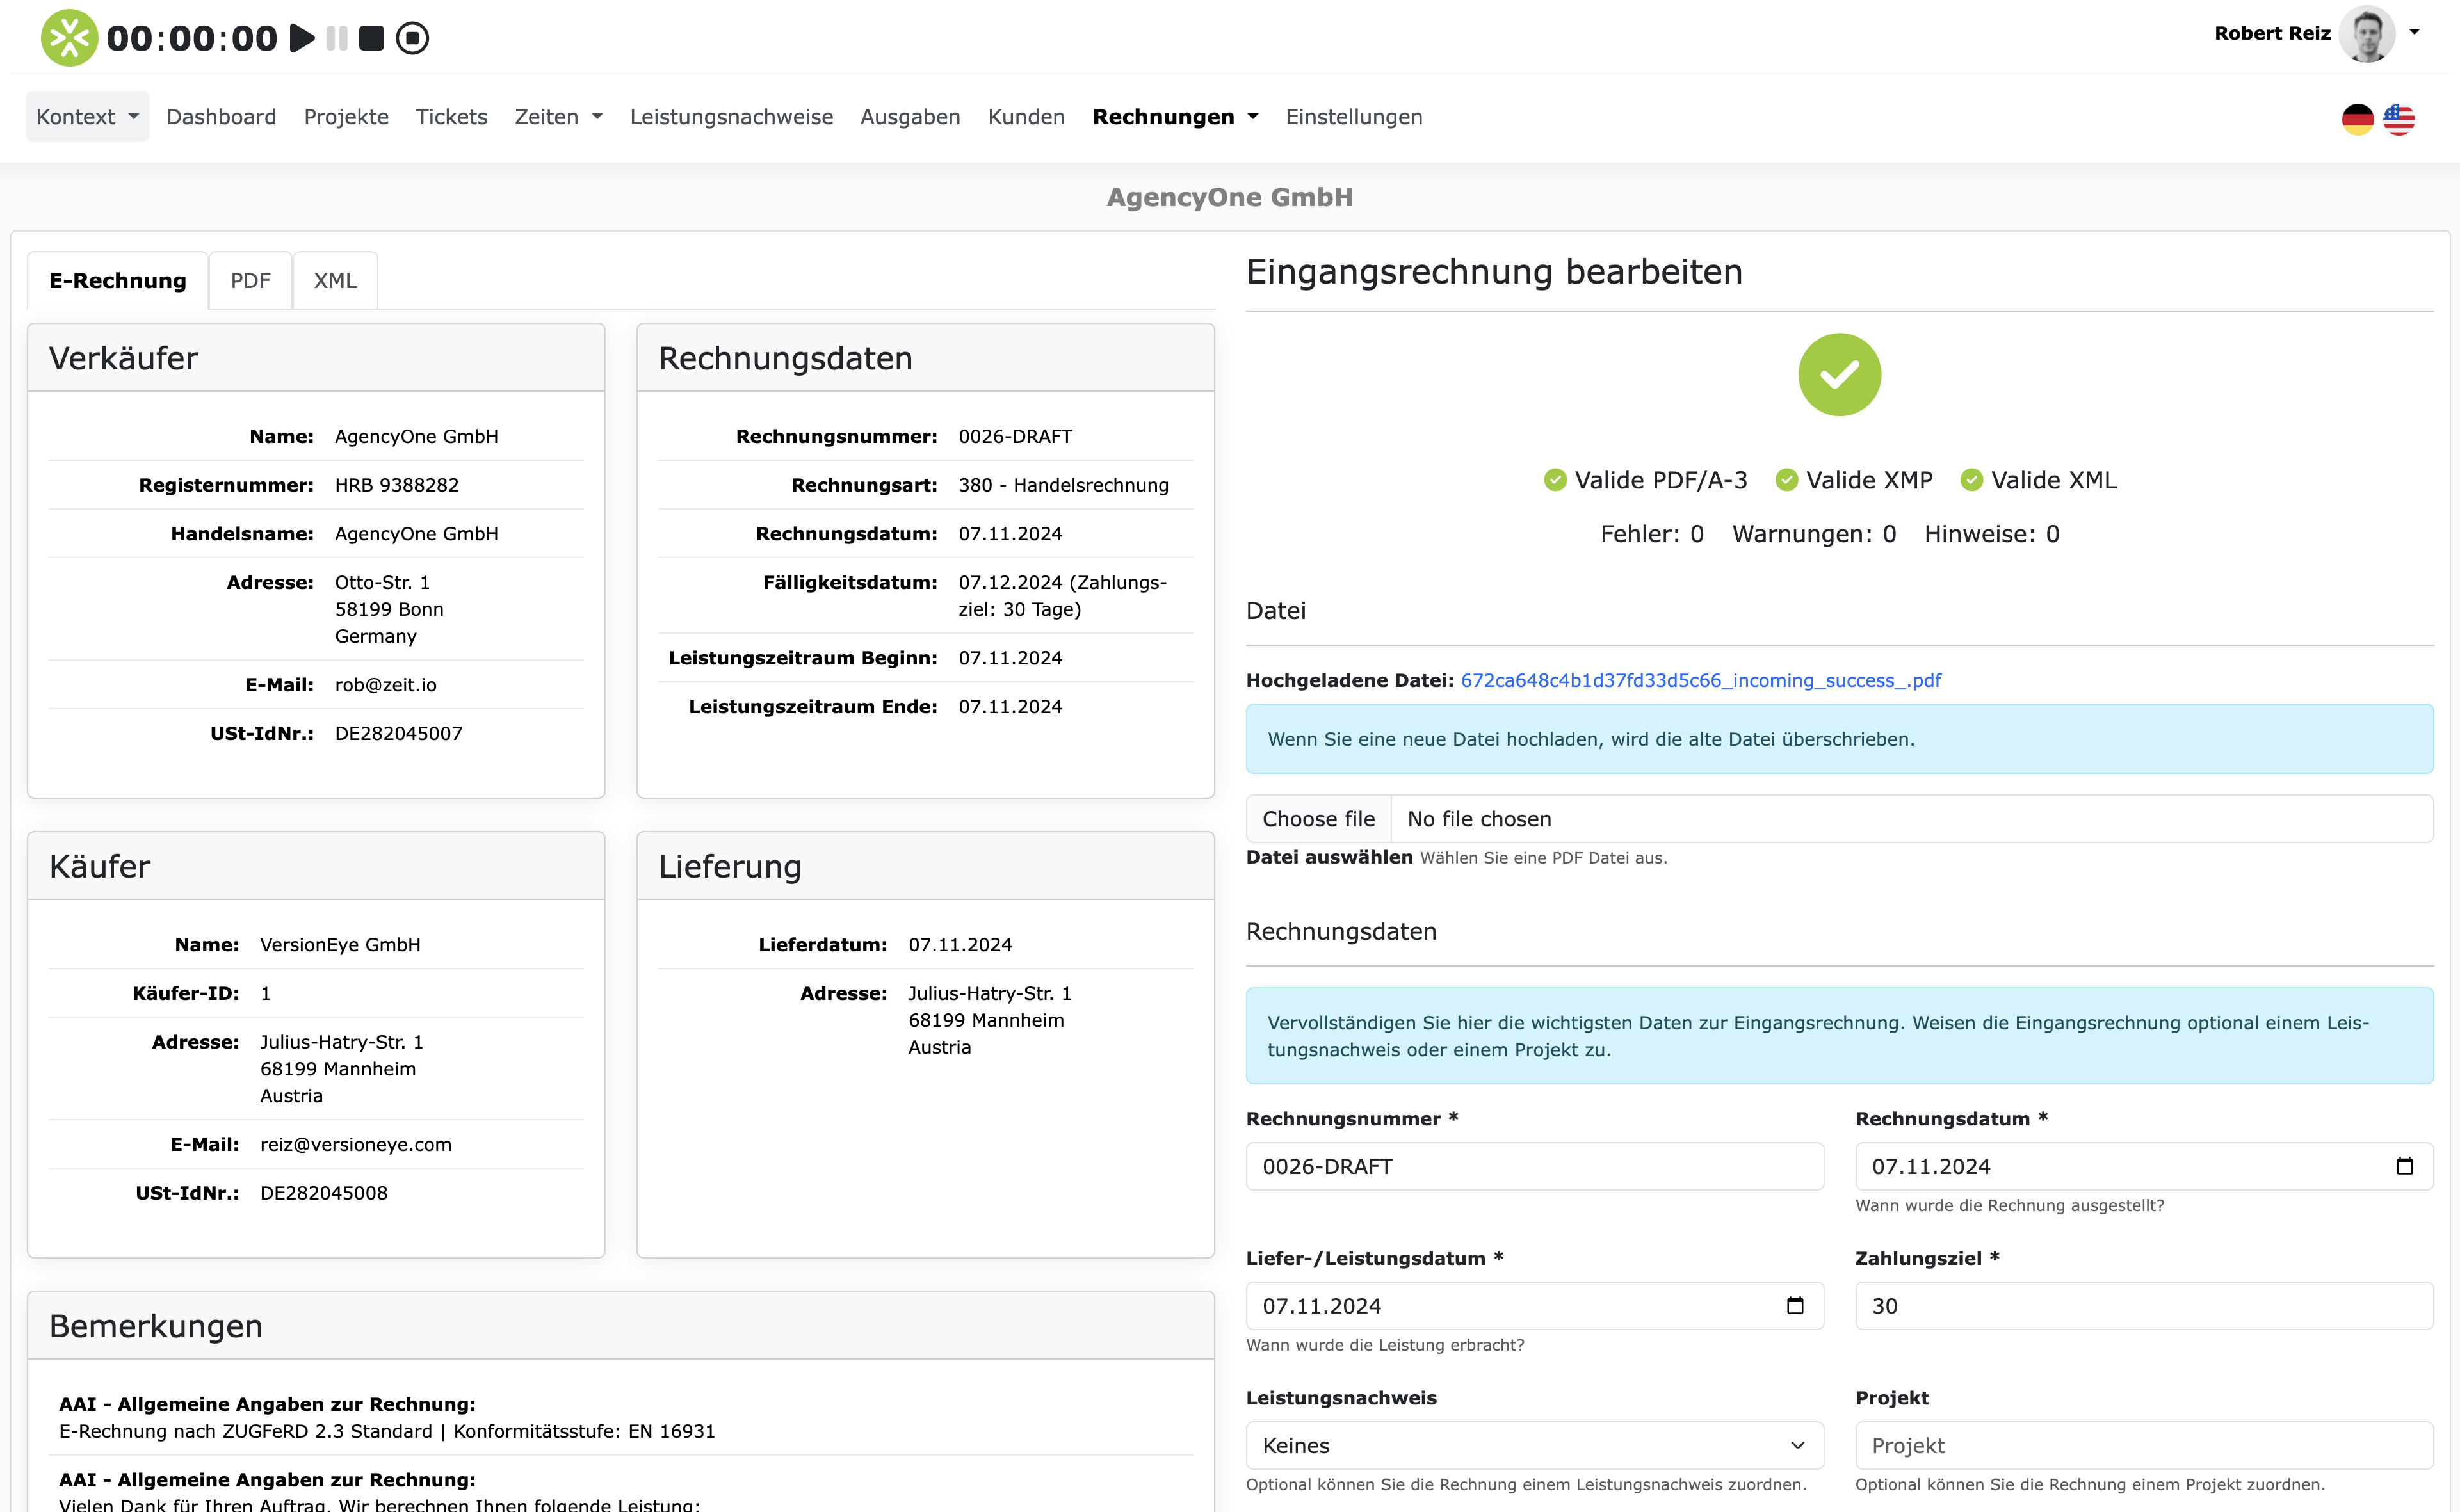
Task: Open the calendar picker for Liefer-/Leistungsdatum
Action: point(1796,1305)
